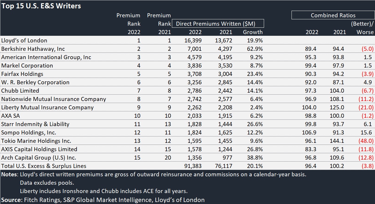Viewport: 375px width, 204px height.
Task: Select the AXA SA row label
Action: [x=10, y=116]
